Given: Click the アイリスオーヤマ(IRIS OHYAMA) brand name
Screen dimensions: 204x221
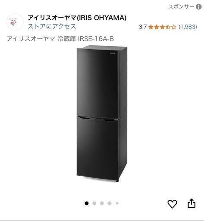Looking at the screenshot, I should point(77,18).
